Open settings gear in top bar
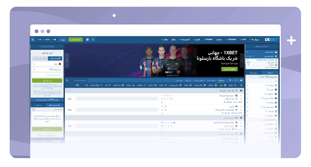This screenshot has width=311, height=167. click(55, 40)
